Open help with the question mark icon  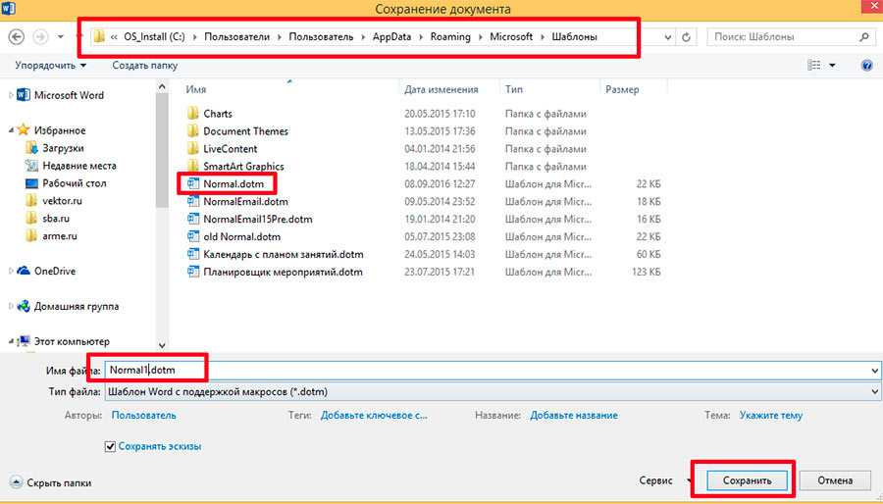[866, 66]
